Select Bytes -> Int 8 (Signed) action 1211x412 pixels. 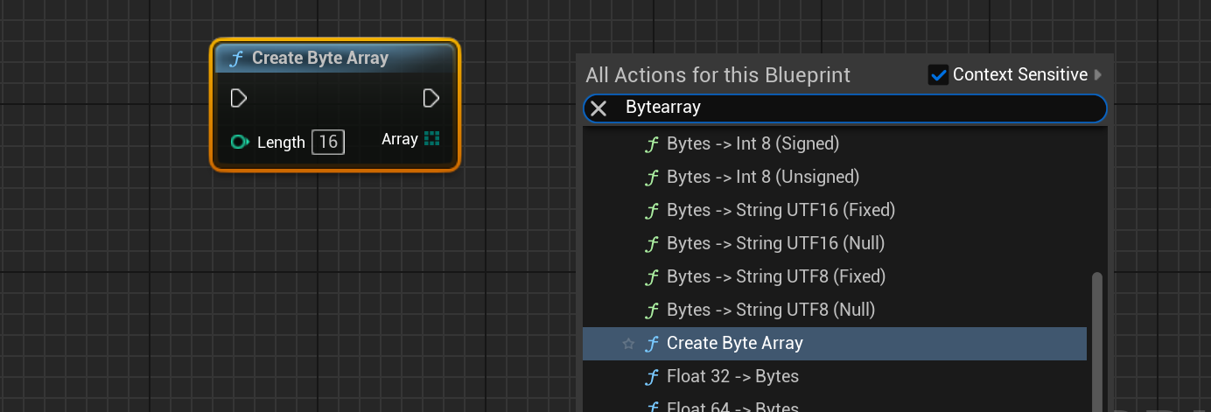(752, 143)
